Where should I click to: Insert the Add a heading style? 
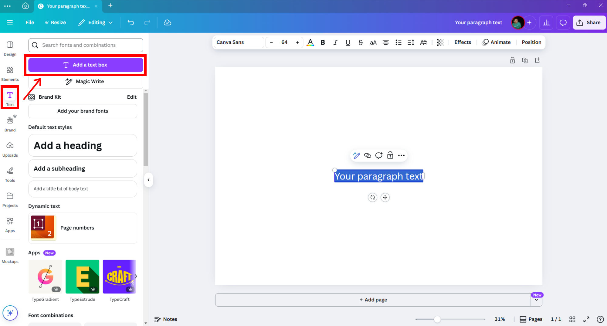pos(83,145)
